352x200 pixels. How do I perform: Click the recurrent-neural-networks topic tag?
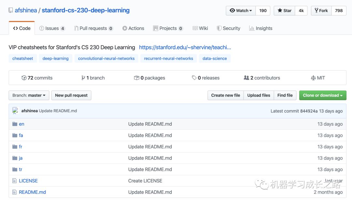pyautogui.click(x=169, y=59)
